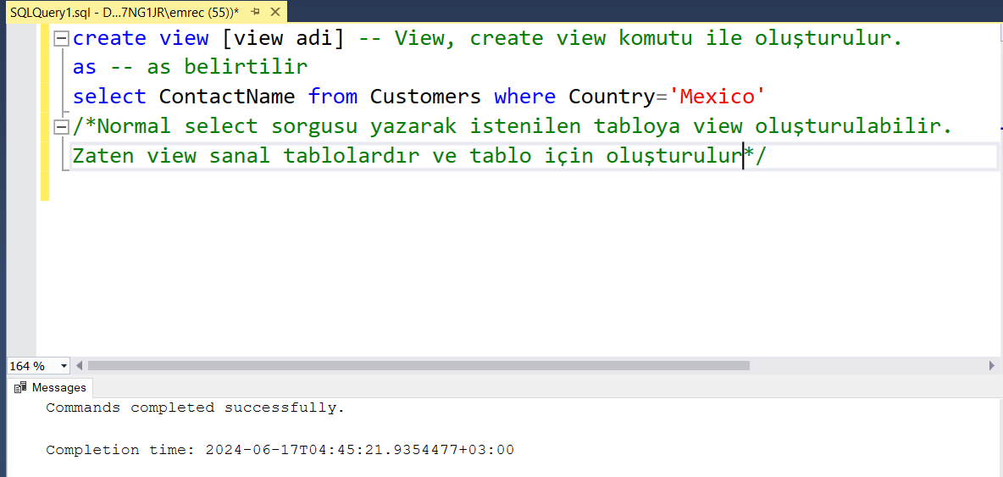Click the 'from' keyword
Viewport: 1003px width, 477px height.
click(x=333, y=97)
